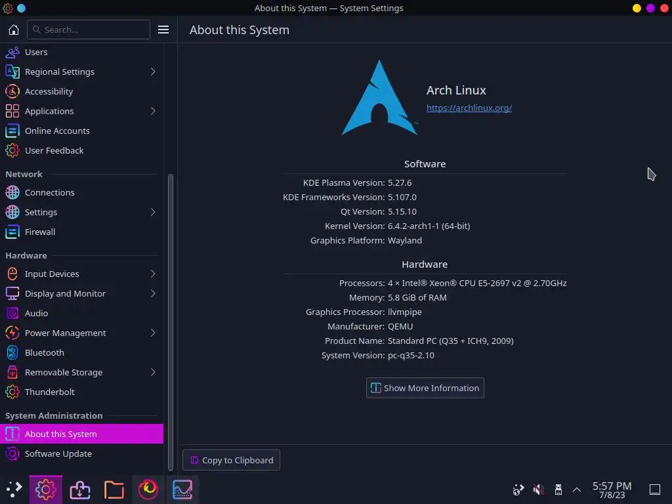Open the Network Settings entry

click(x=81, y=212)
